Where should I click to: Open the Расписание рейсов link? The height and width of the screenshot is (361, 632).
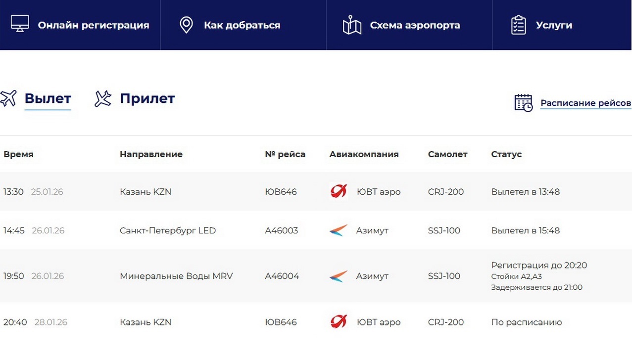point(585,103)
